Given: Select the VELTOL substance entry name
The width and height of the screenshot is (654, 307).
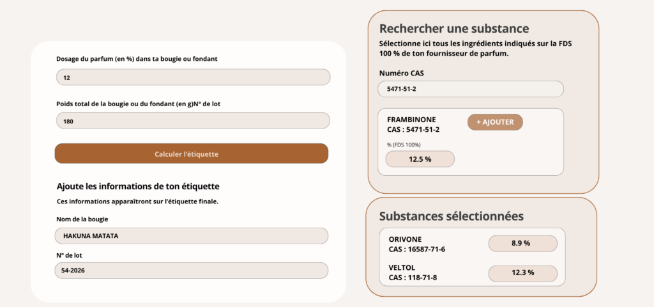Looking at the screenshot, I should point(402,268).
